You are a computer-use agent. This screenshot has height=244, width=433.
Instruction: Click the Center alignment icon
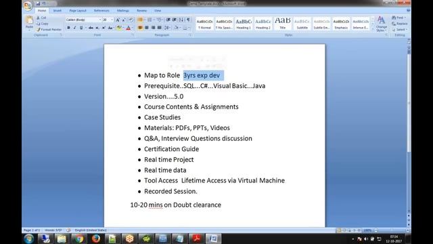click(x=147, y=28)
